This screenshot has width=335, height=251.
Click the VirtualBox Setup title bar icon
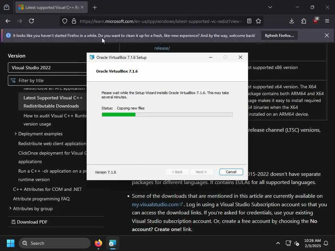point(92,57)
